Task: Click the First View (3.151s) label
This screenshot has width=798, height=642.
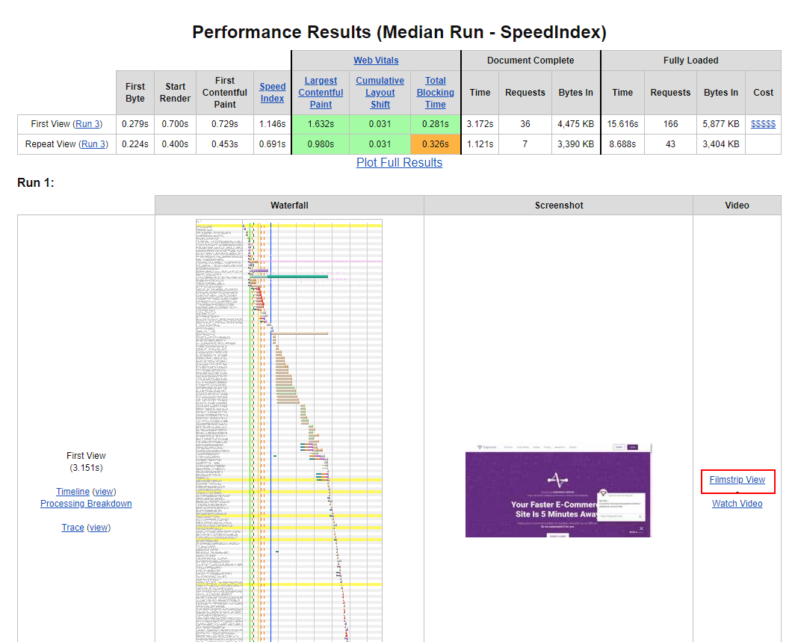Action: tap(86, 462)
